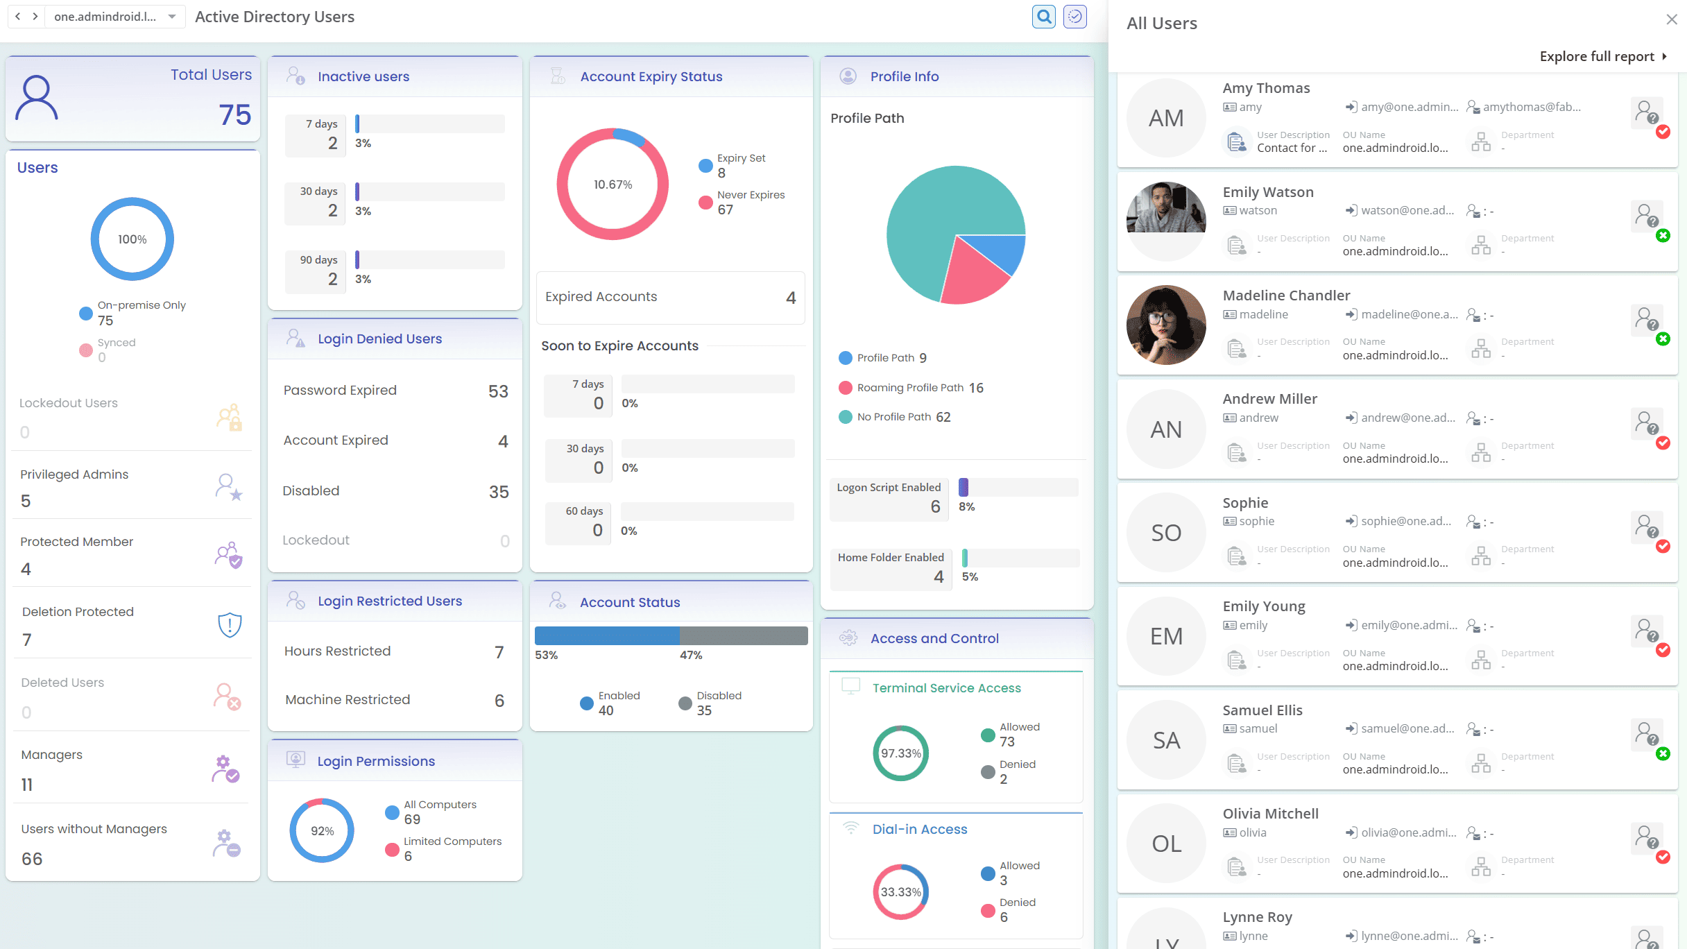Open the one.admindroid domain dropdown
The height and width of the screenshot is (949, 1687).
click(171, 17)
